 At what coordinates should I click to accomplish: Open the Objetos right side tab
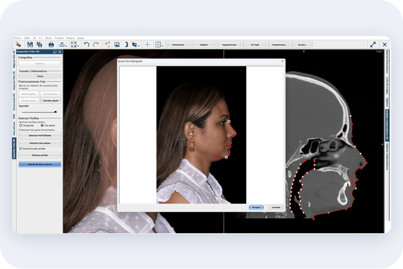tap(387, 102)
